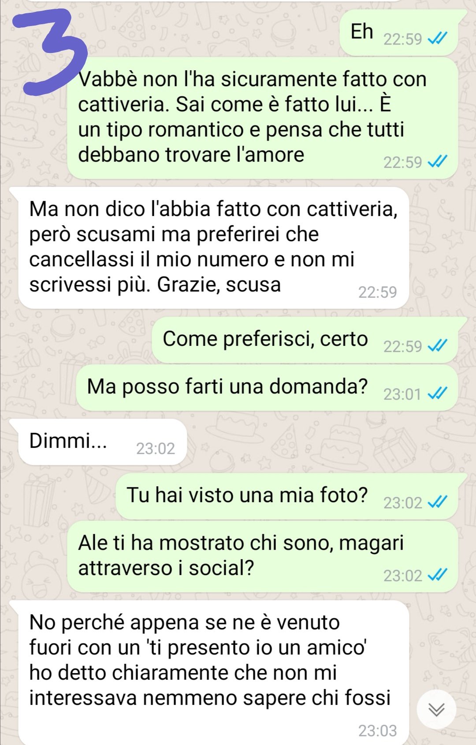This screenshot has width=476, height=745.
Task: Select the message 'Ma posso farti una domanda?'
Action: (267, 388)
